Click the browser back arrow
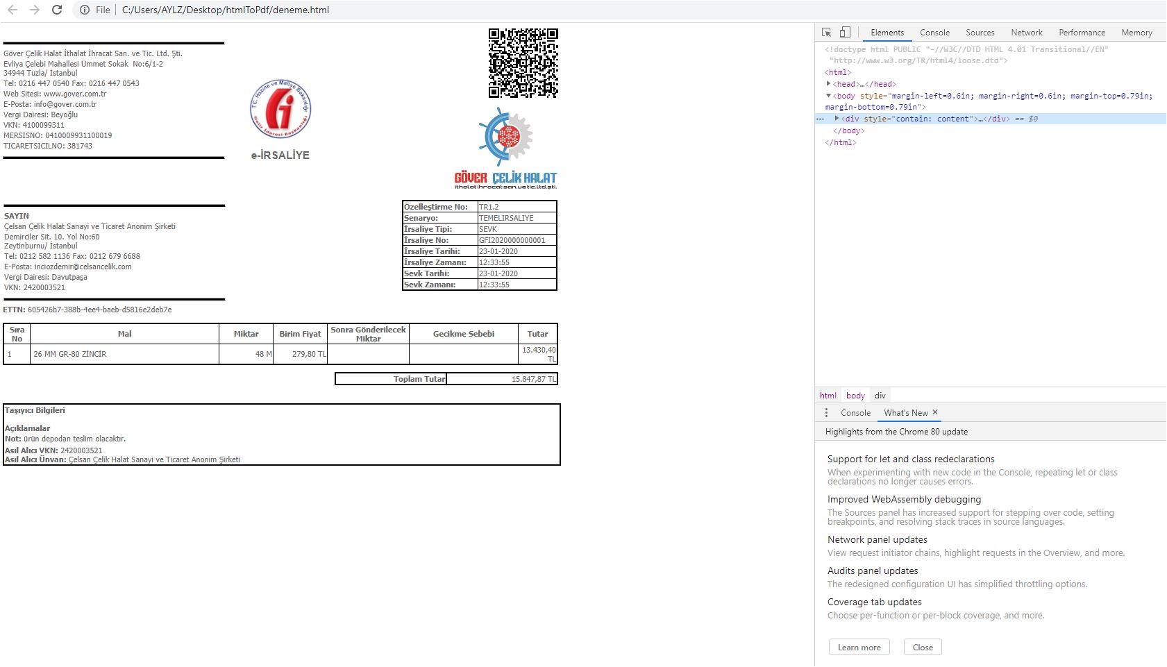The height and width of the screenshot is (667, 1167). (12, 10)
